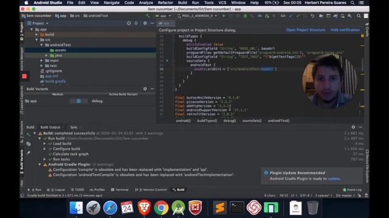Open Sublime Text from the Dock
Viewport: 389px width, 218px height.
[x=220, y=208]
